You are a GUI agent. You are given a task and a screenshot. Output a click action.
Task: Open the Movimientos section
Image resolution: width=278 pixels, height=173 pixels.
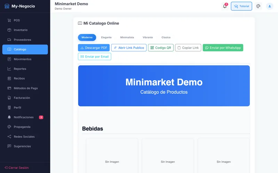tap(25, 59)
